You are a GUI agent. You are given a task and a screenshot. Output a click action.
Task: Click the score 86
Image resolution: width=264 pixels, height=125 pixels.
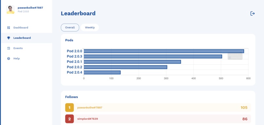tap(245, 119)
